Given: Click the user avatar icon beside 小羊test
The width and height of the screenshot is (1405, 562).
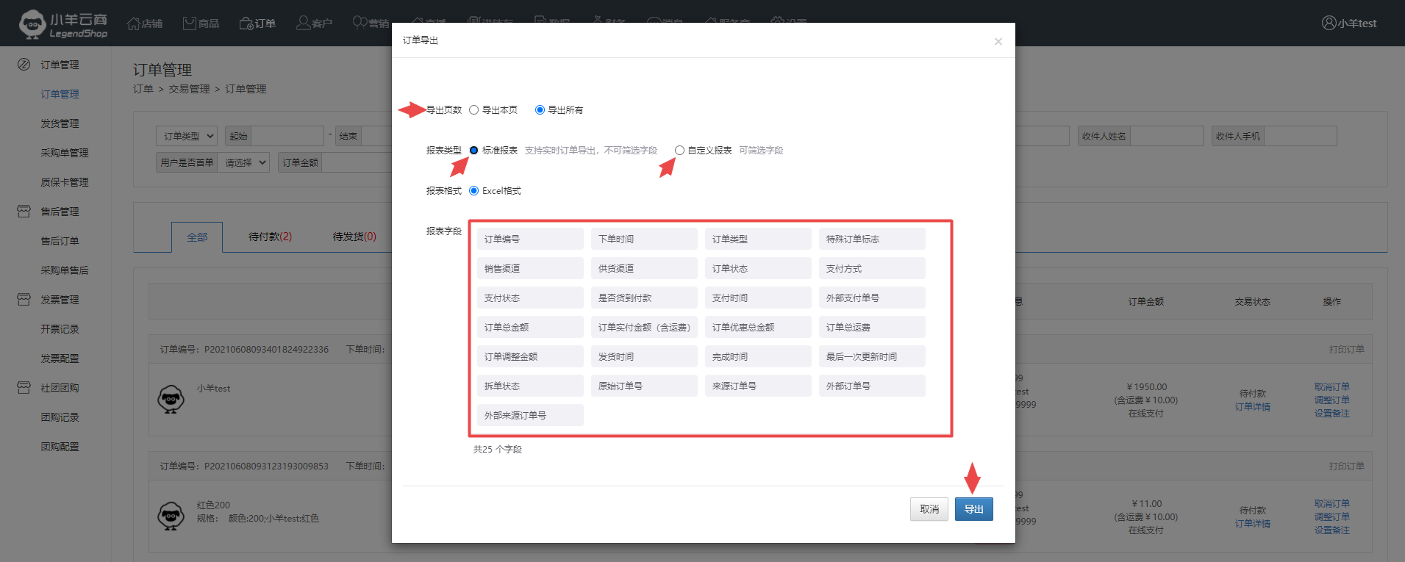Looking at the screenshot, I should tap(1329, 24).
